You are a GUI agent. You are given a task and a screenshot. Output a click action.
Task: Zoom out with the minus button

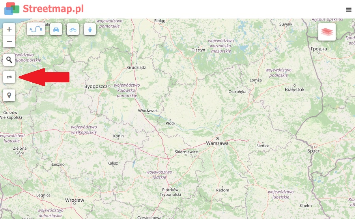coord(9,41)
